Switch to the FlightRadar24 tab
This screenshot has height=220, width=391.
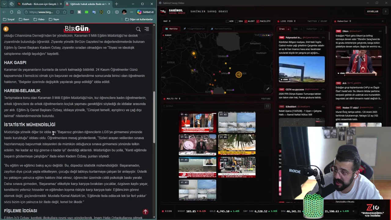194,29
